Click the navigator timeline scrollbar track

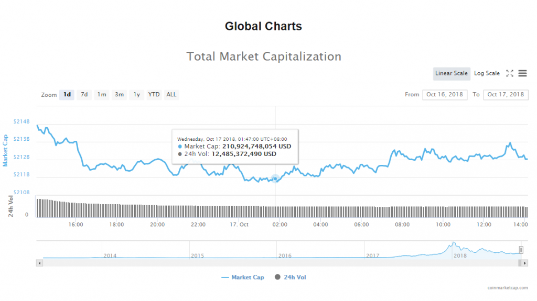tap(262, 263)
